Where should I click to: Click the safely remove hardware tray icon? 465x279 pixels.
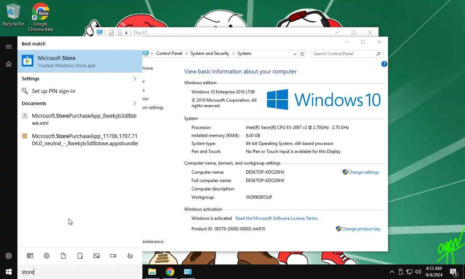401,272
